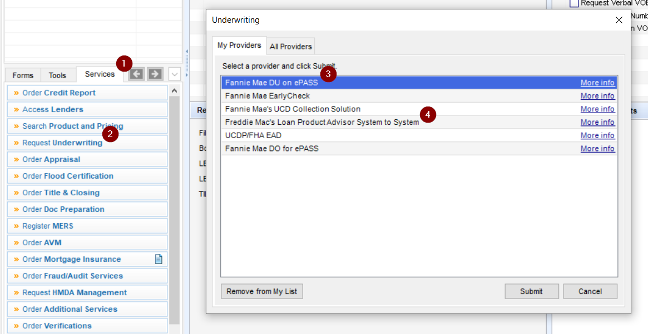The height and width of the screenshot is (334, 648).
Task: Select Freddie Mac's Loan Product Advisor provider
Action: tap(321, 122)
